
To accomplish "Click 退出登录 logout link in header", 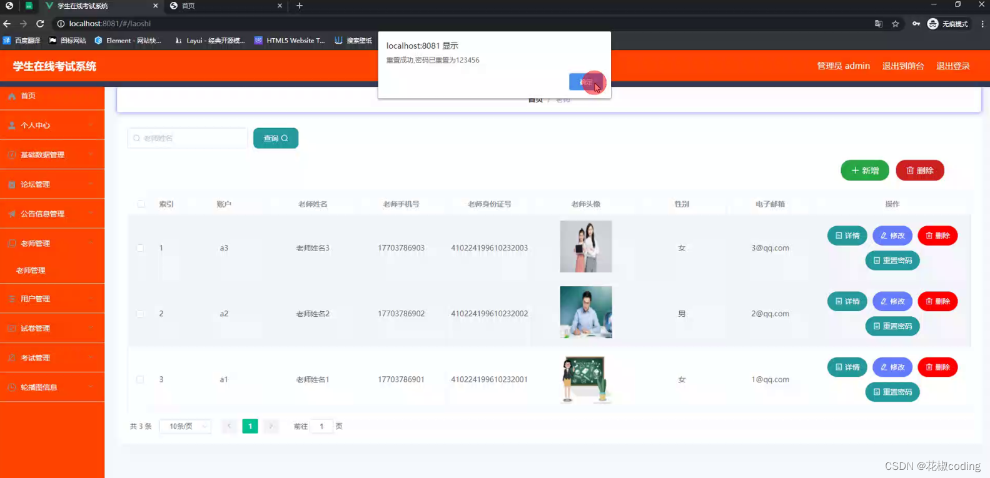I will pos(953,66).
